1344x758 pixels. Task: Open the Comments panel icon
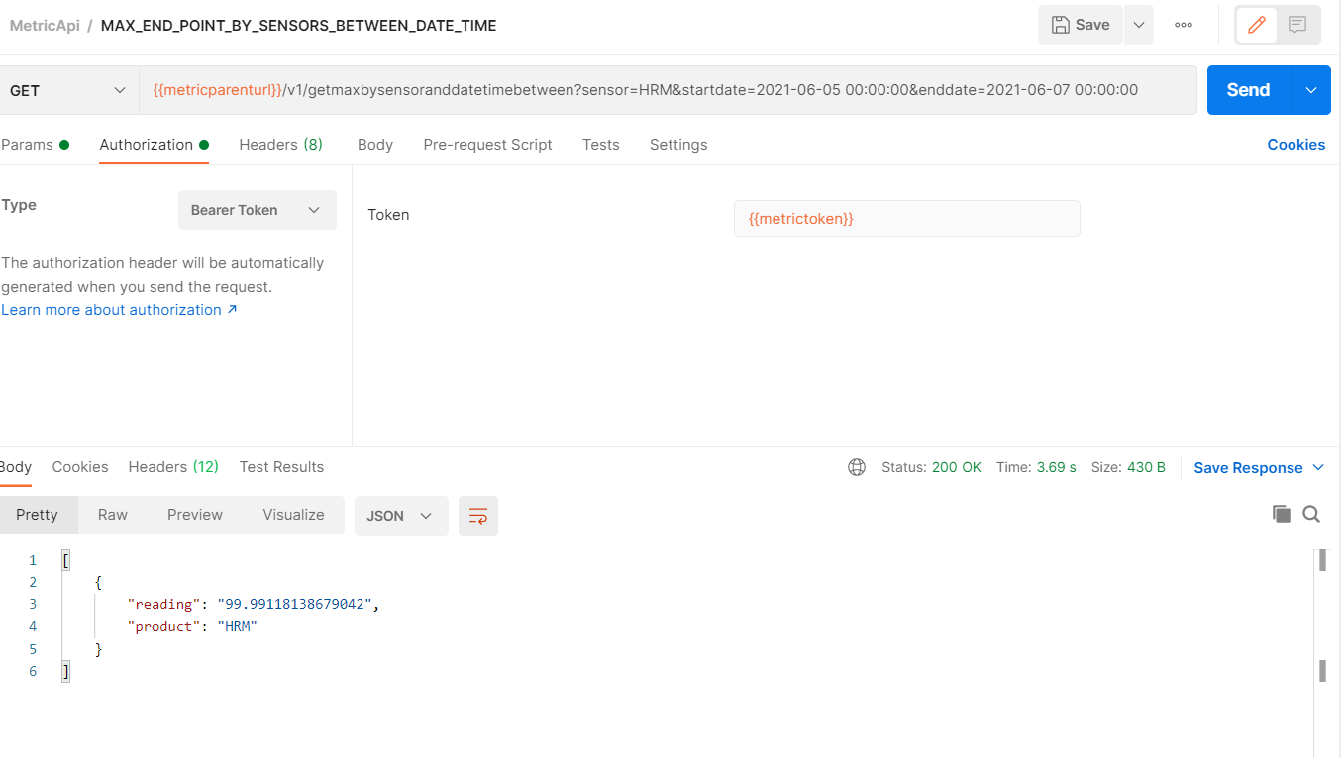1296,24
